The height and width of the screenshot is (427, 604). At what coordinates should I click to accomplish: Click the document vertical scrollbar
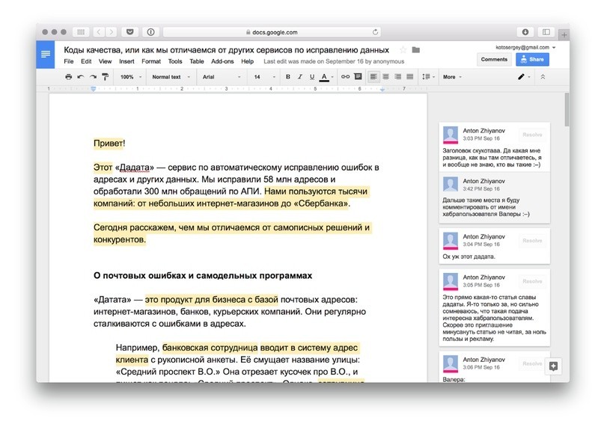[567, 109]
